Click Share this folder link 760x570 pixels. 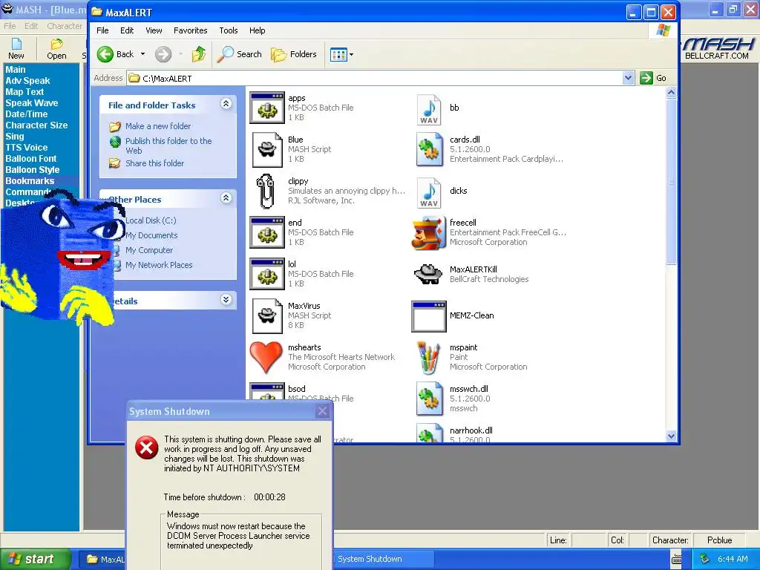[x=154, y=163]
